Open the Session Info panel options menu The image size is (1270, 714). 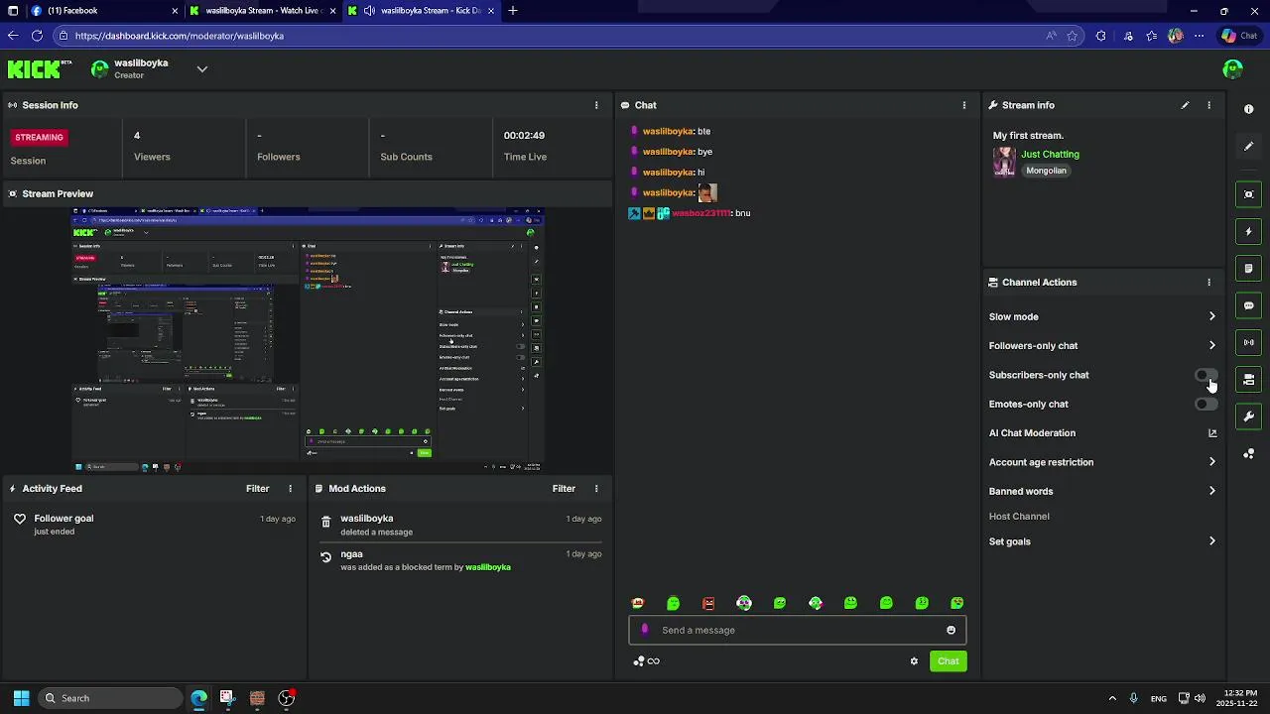596,105
